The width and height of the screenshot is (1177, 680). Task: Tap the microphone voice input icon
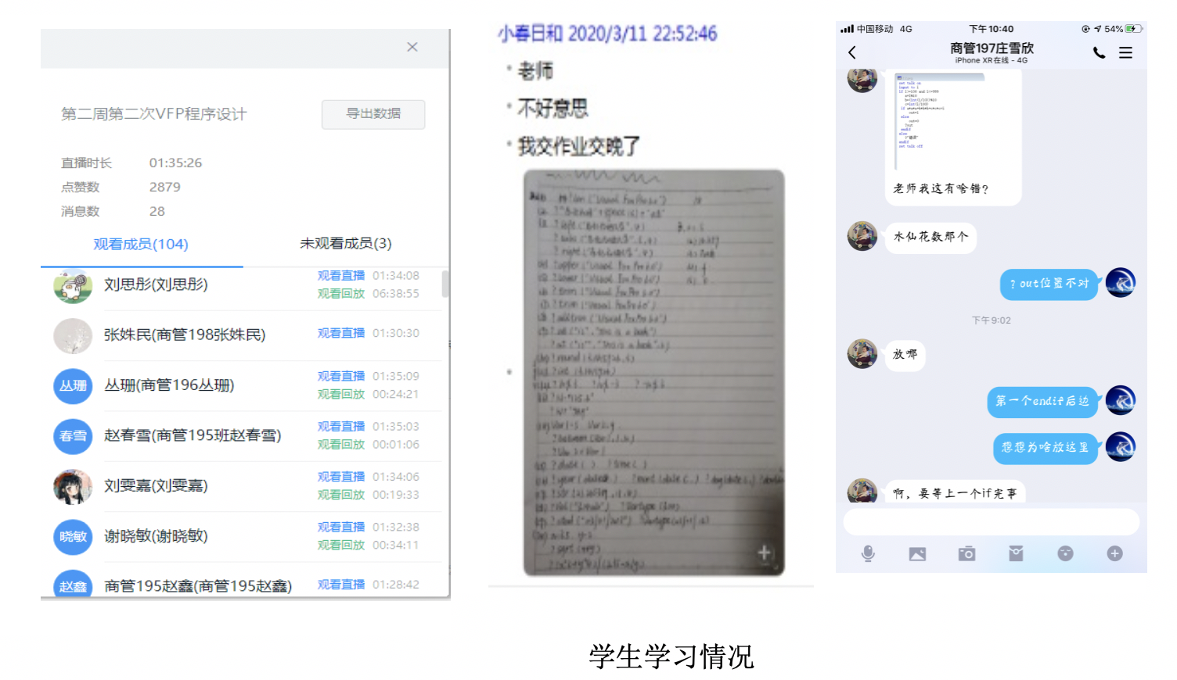coord(868,553)
